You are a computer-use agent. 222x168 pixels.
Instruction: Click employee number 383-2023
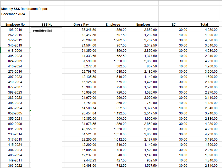[x=15, y=98]
